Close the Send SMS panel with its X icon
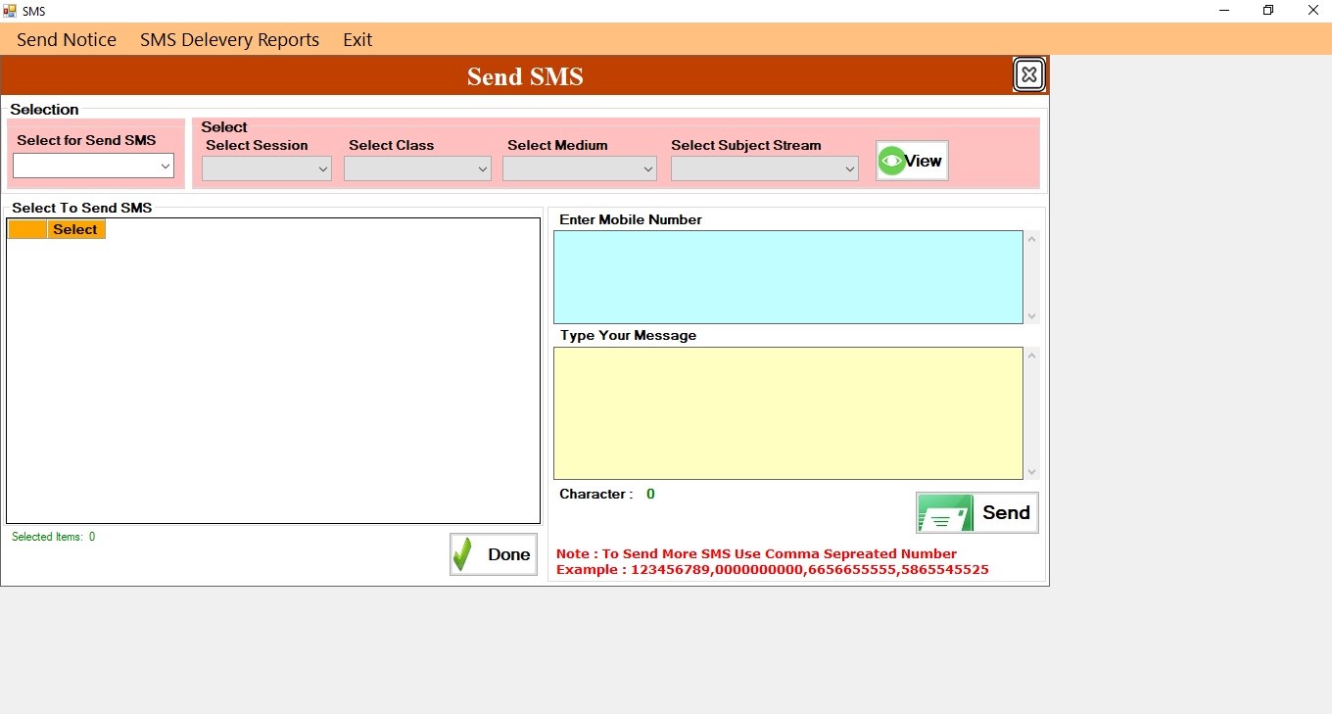Viewport: 1332px width, 714px height. (1028, 73)
